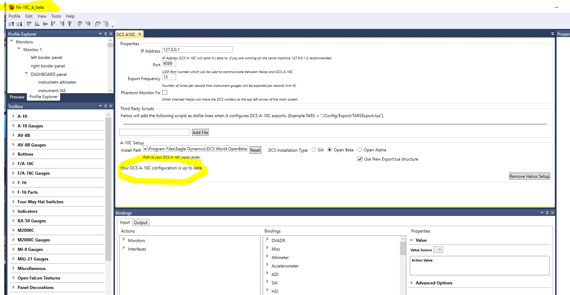Open the Bindings panel options dropdown
The image size is (570, 295).
[x=542, y=213]
